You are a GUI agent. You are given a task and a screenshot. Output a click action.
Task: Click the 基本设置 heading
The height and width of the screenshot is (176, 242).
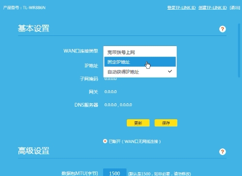tap(33, 29)
